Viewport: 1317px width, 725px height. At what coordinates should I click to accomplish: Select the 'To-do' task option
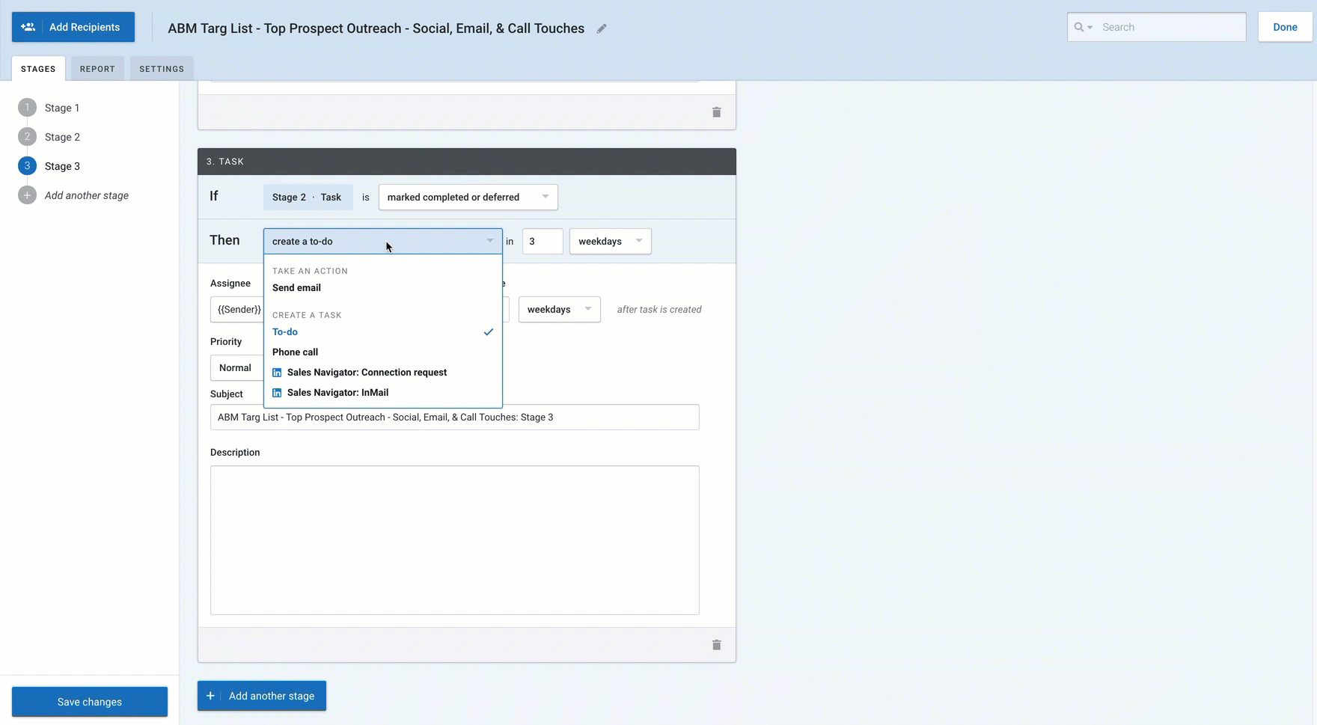[382, 332]
